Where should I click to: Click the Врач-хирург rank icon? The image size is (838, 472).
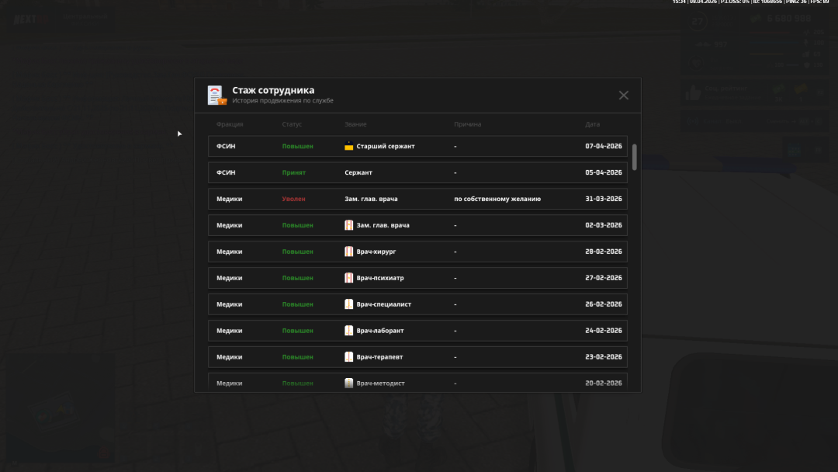349,252
